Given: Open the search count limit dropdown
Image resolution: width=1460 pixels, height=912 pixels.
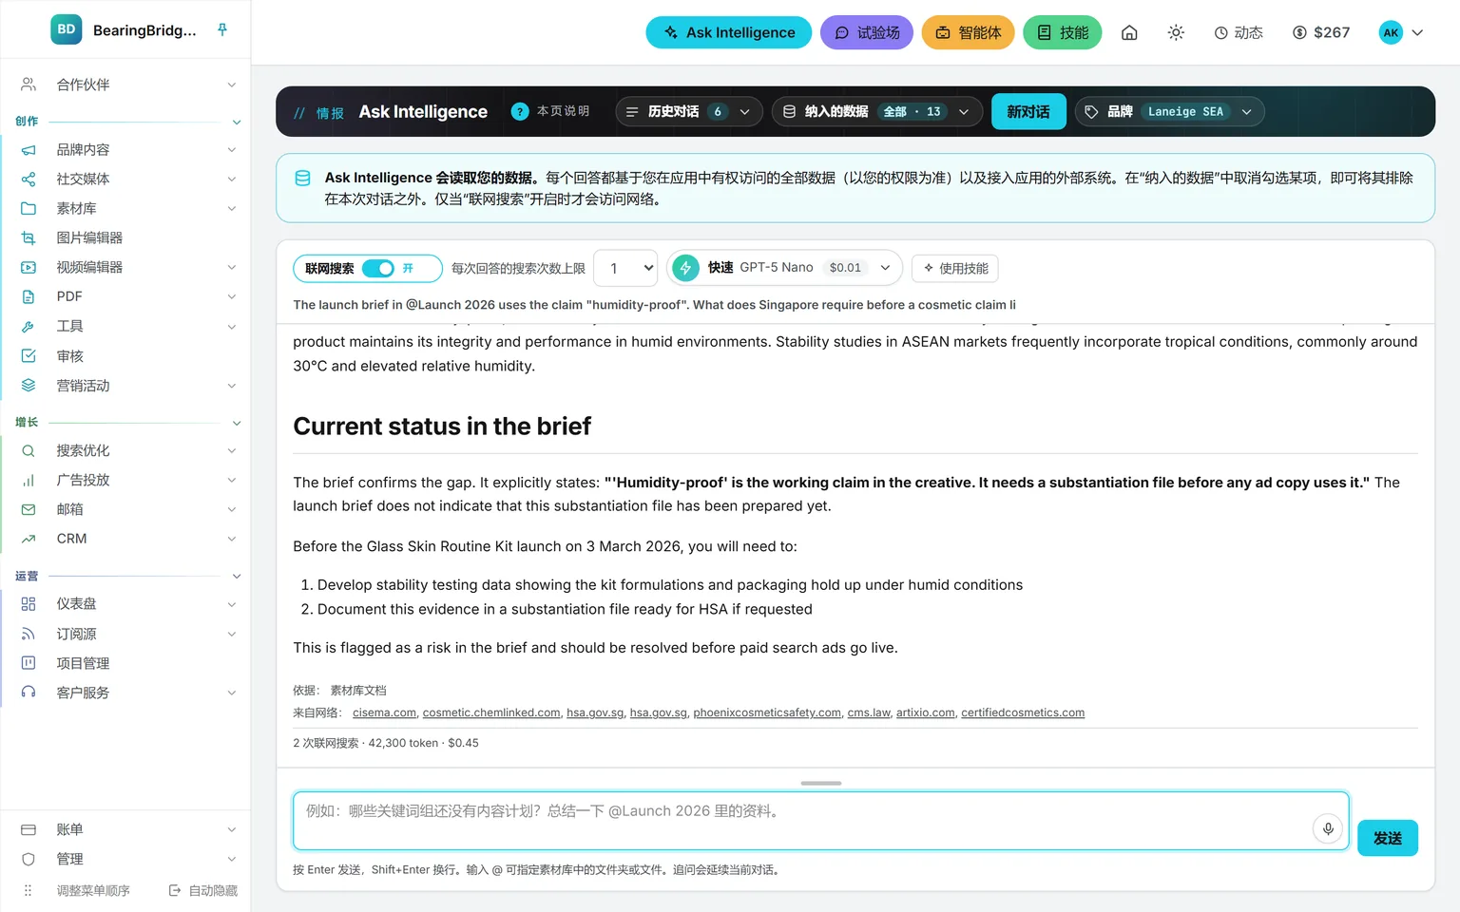Looking at the screenshot, I should pyautogui.click(x=625, y=268).
